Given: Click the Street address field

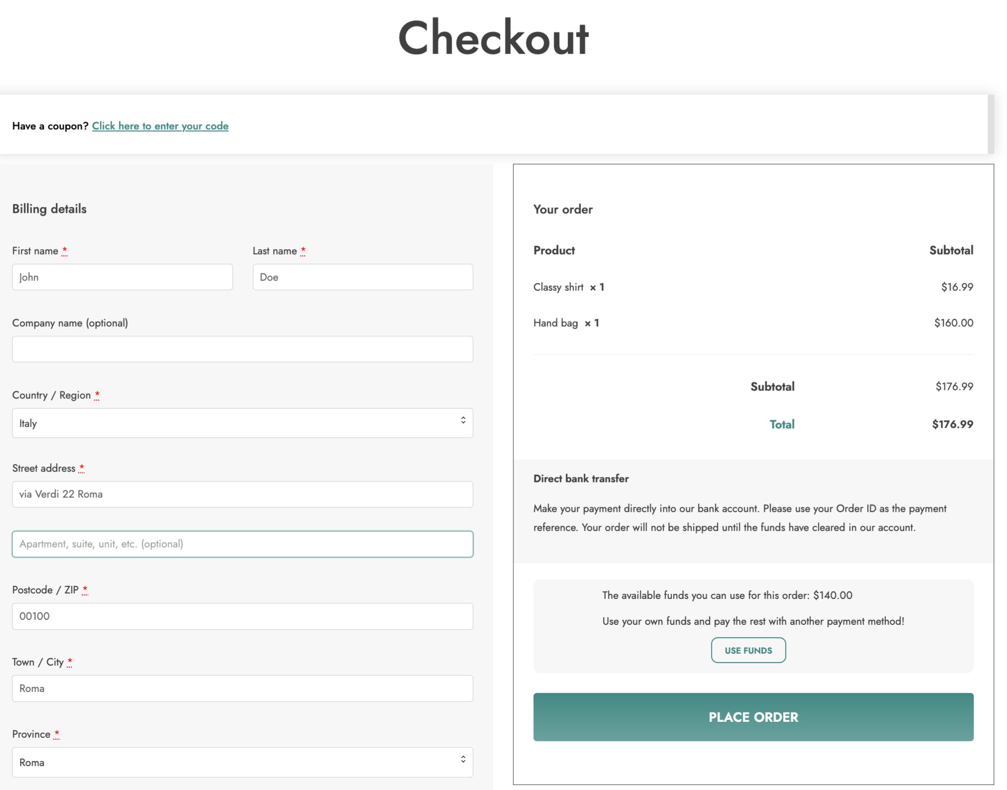Looking at the screenshot, I should [242, 494].
